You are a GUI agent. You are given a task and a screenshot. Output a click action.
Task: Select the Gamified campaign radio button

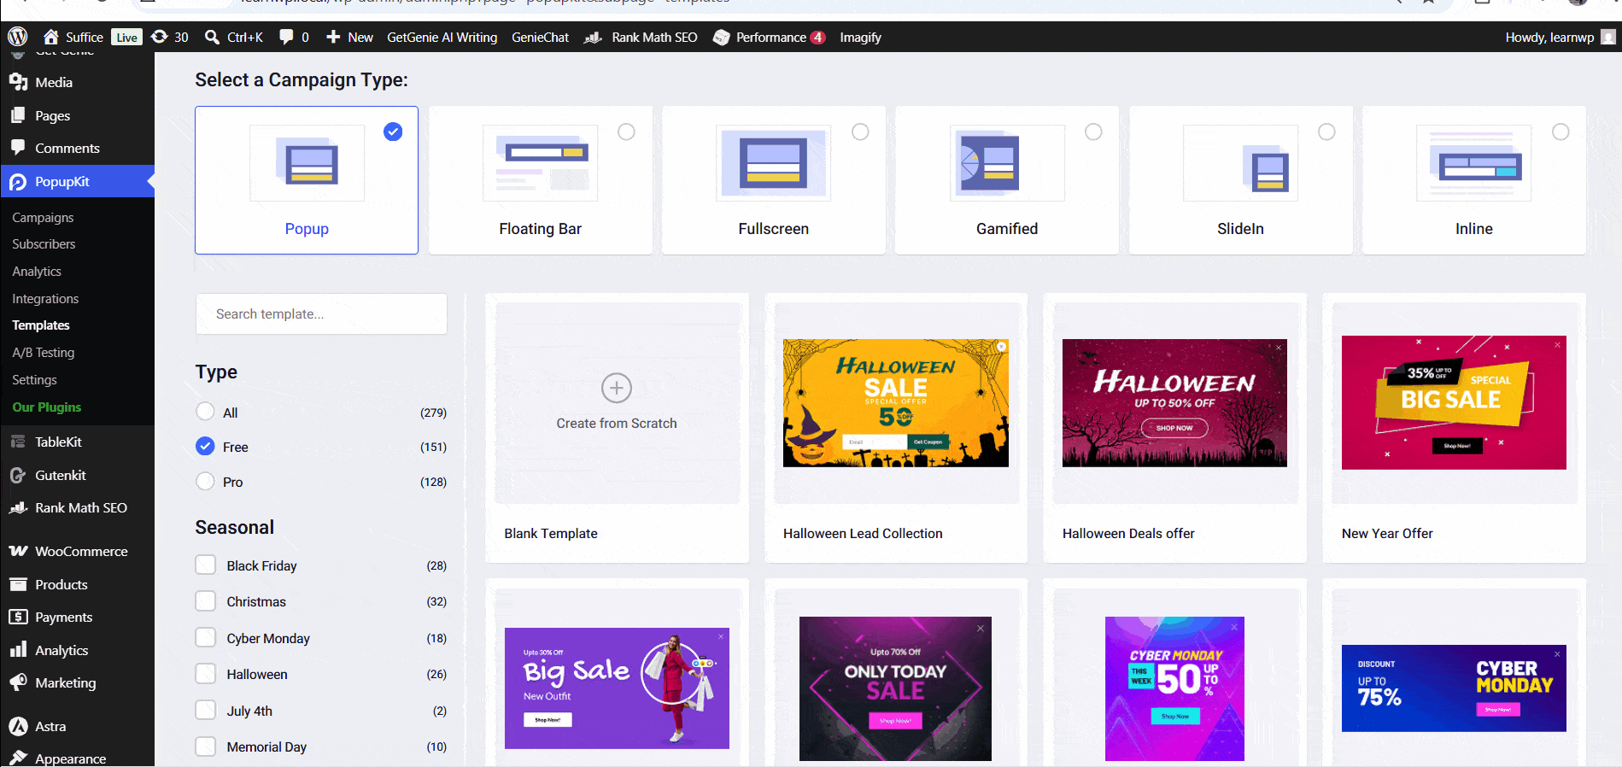pos(1093,132)
